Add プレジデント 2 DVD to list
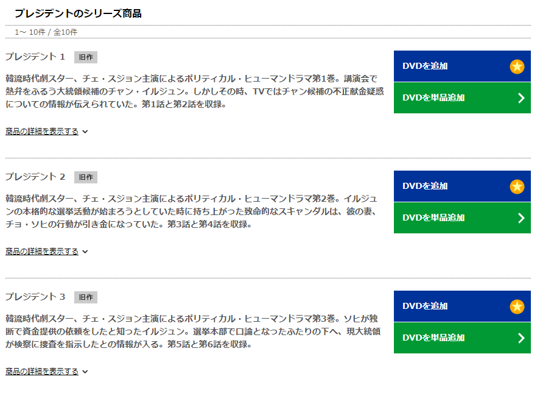Screen dimensions: 540x393 point(462,186)
